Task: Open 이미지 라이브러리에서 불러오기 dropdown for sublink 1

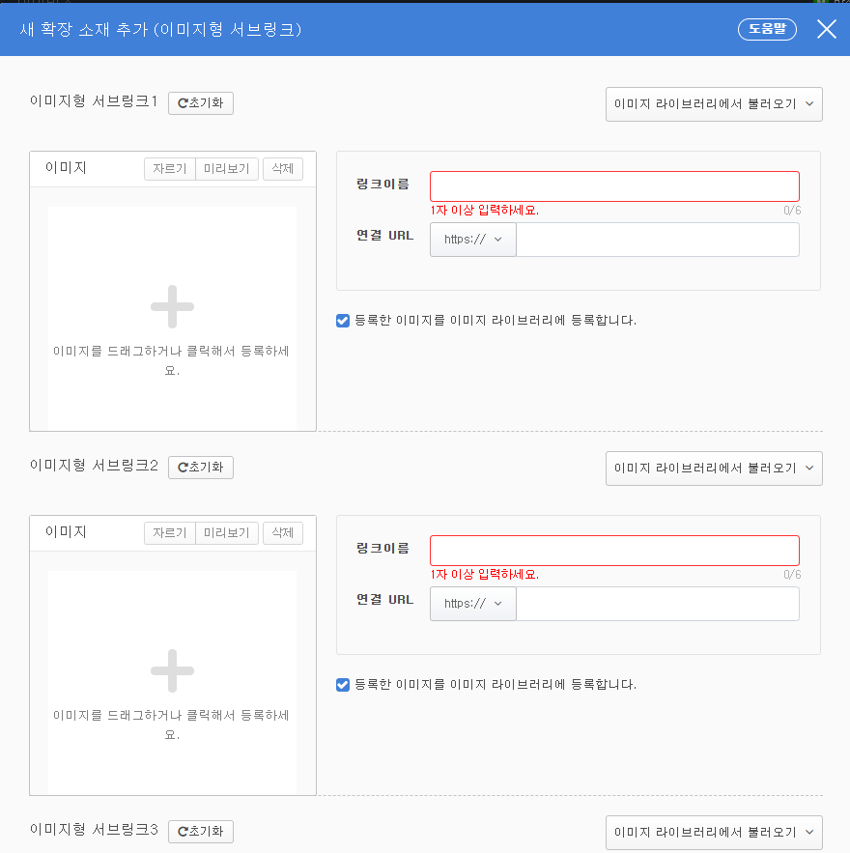Action: click(714, 104)
